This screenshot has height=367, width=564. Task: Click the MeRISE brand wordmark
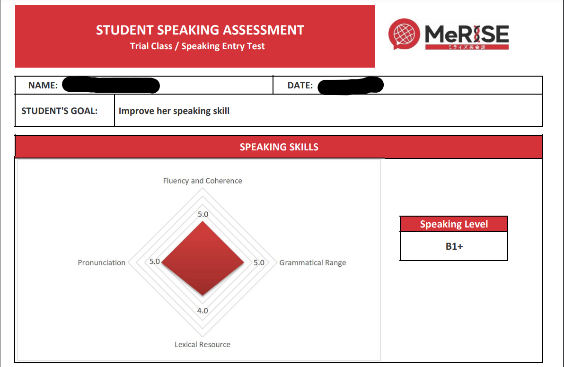(x=467, y=36)
